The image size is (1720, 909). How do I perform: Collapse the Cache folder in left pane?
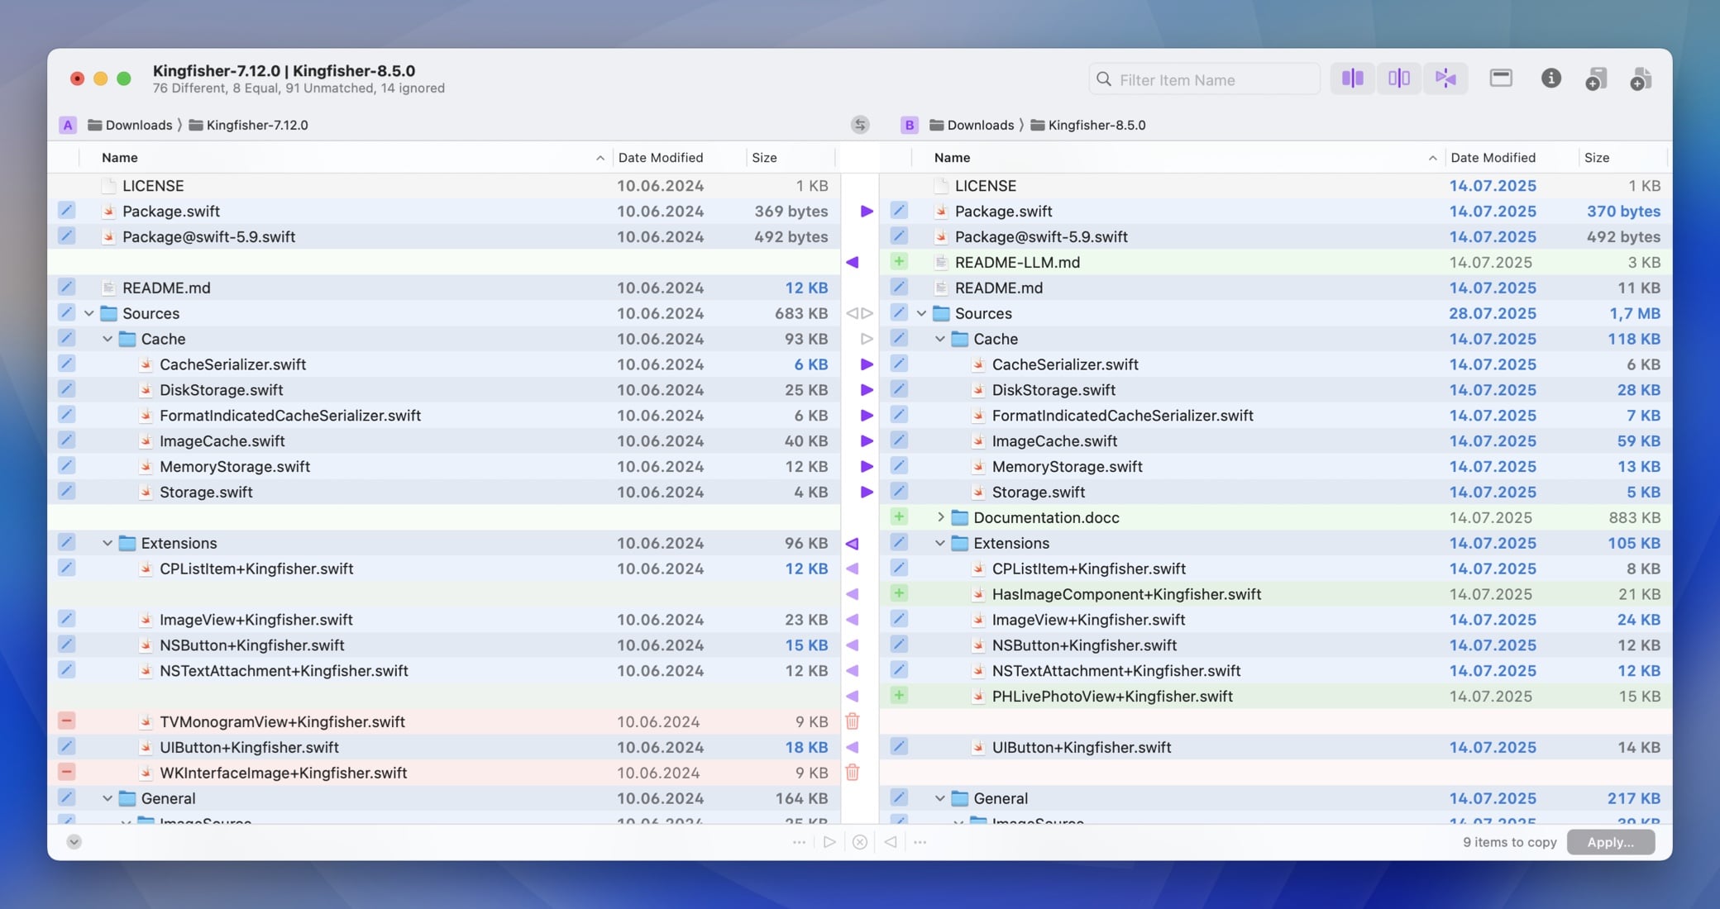[107, 338]
